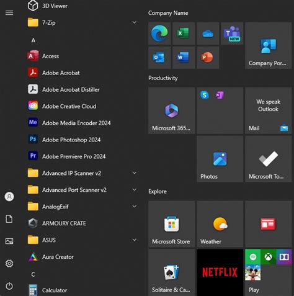Open the PowerPoint tile
Screen dimensions: 294x296
(x=208, y=58)
